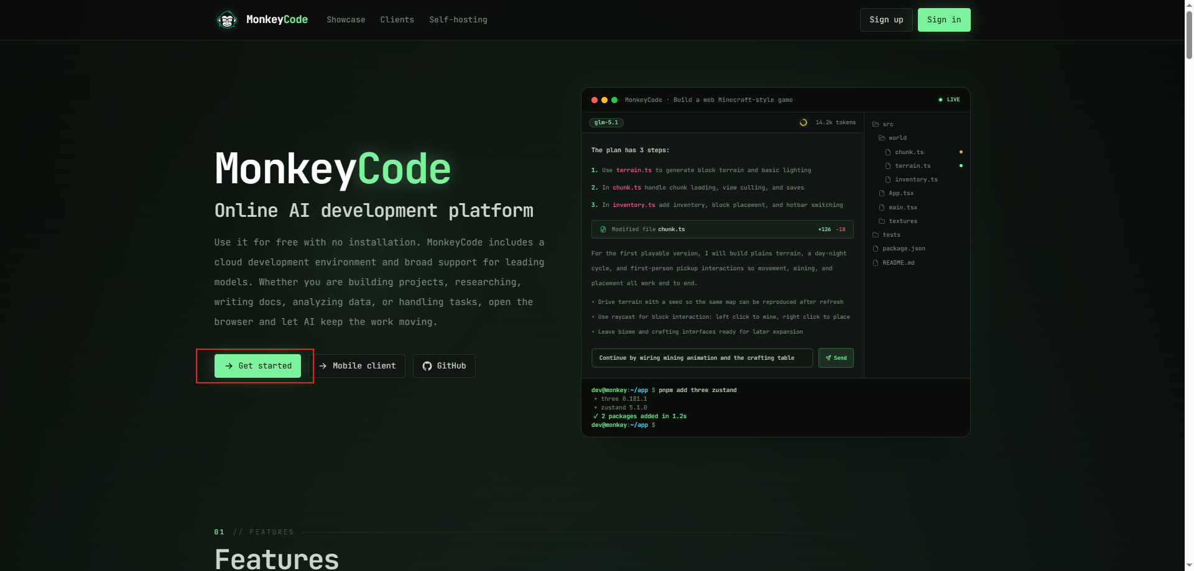The height and width of the screenshot is (571, 1194).
Task: Click the file icon beside main.tsx
Action: (882, 208)
